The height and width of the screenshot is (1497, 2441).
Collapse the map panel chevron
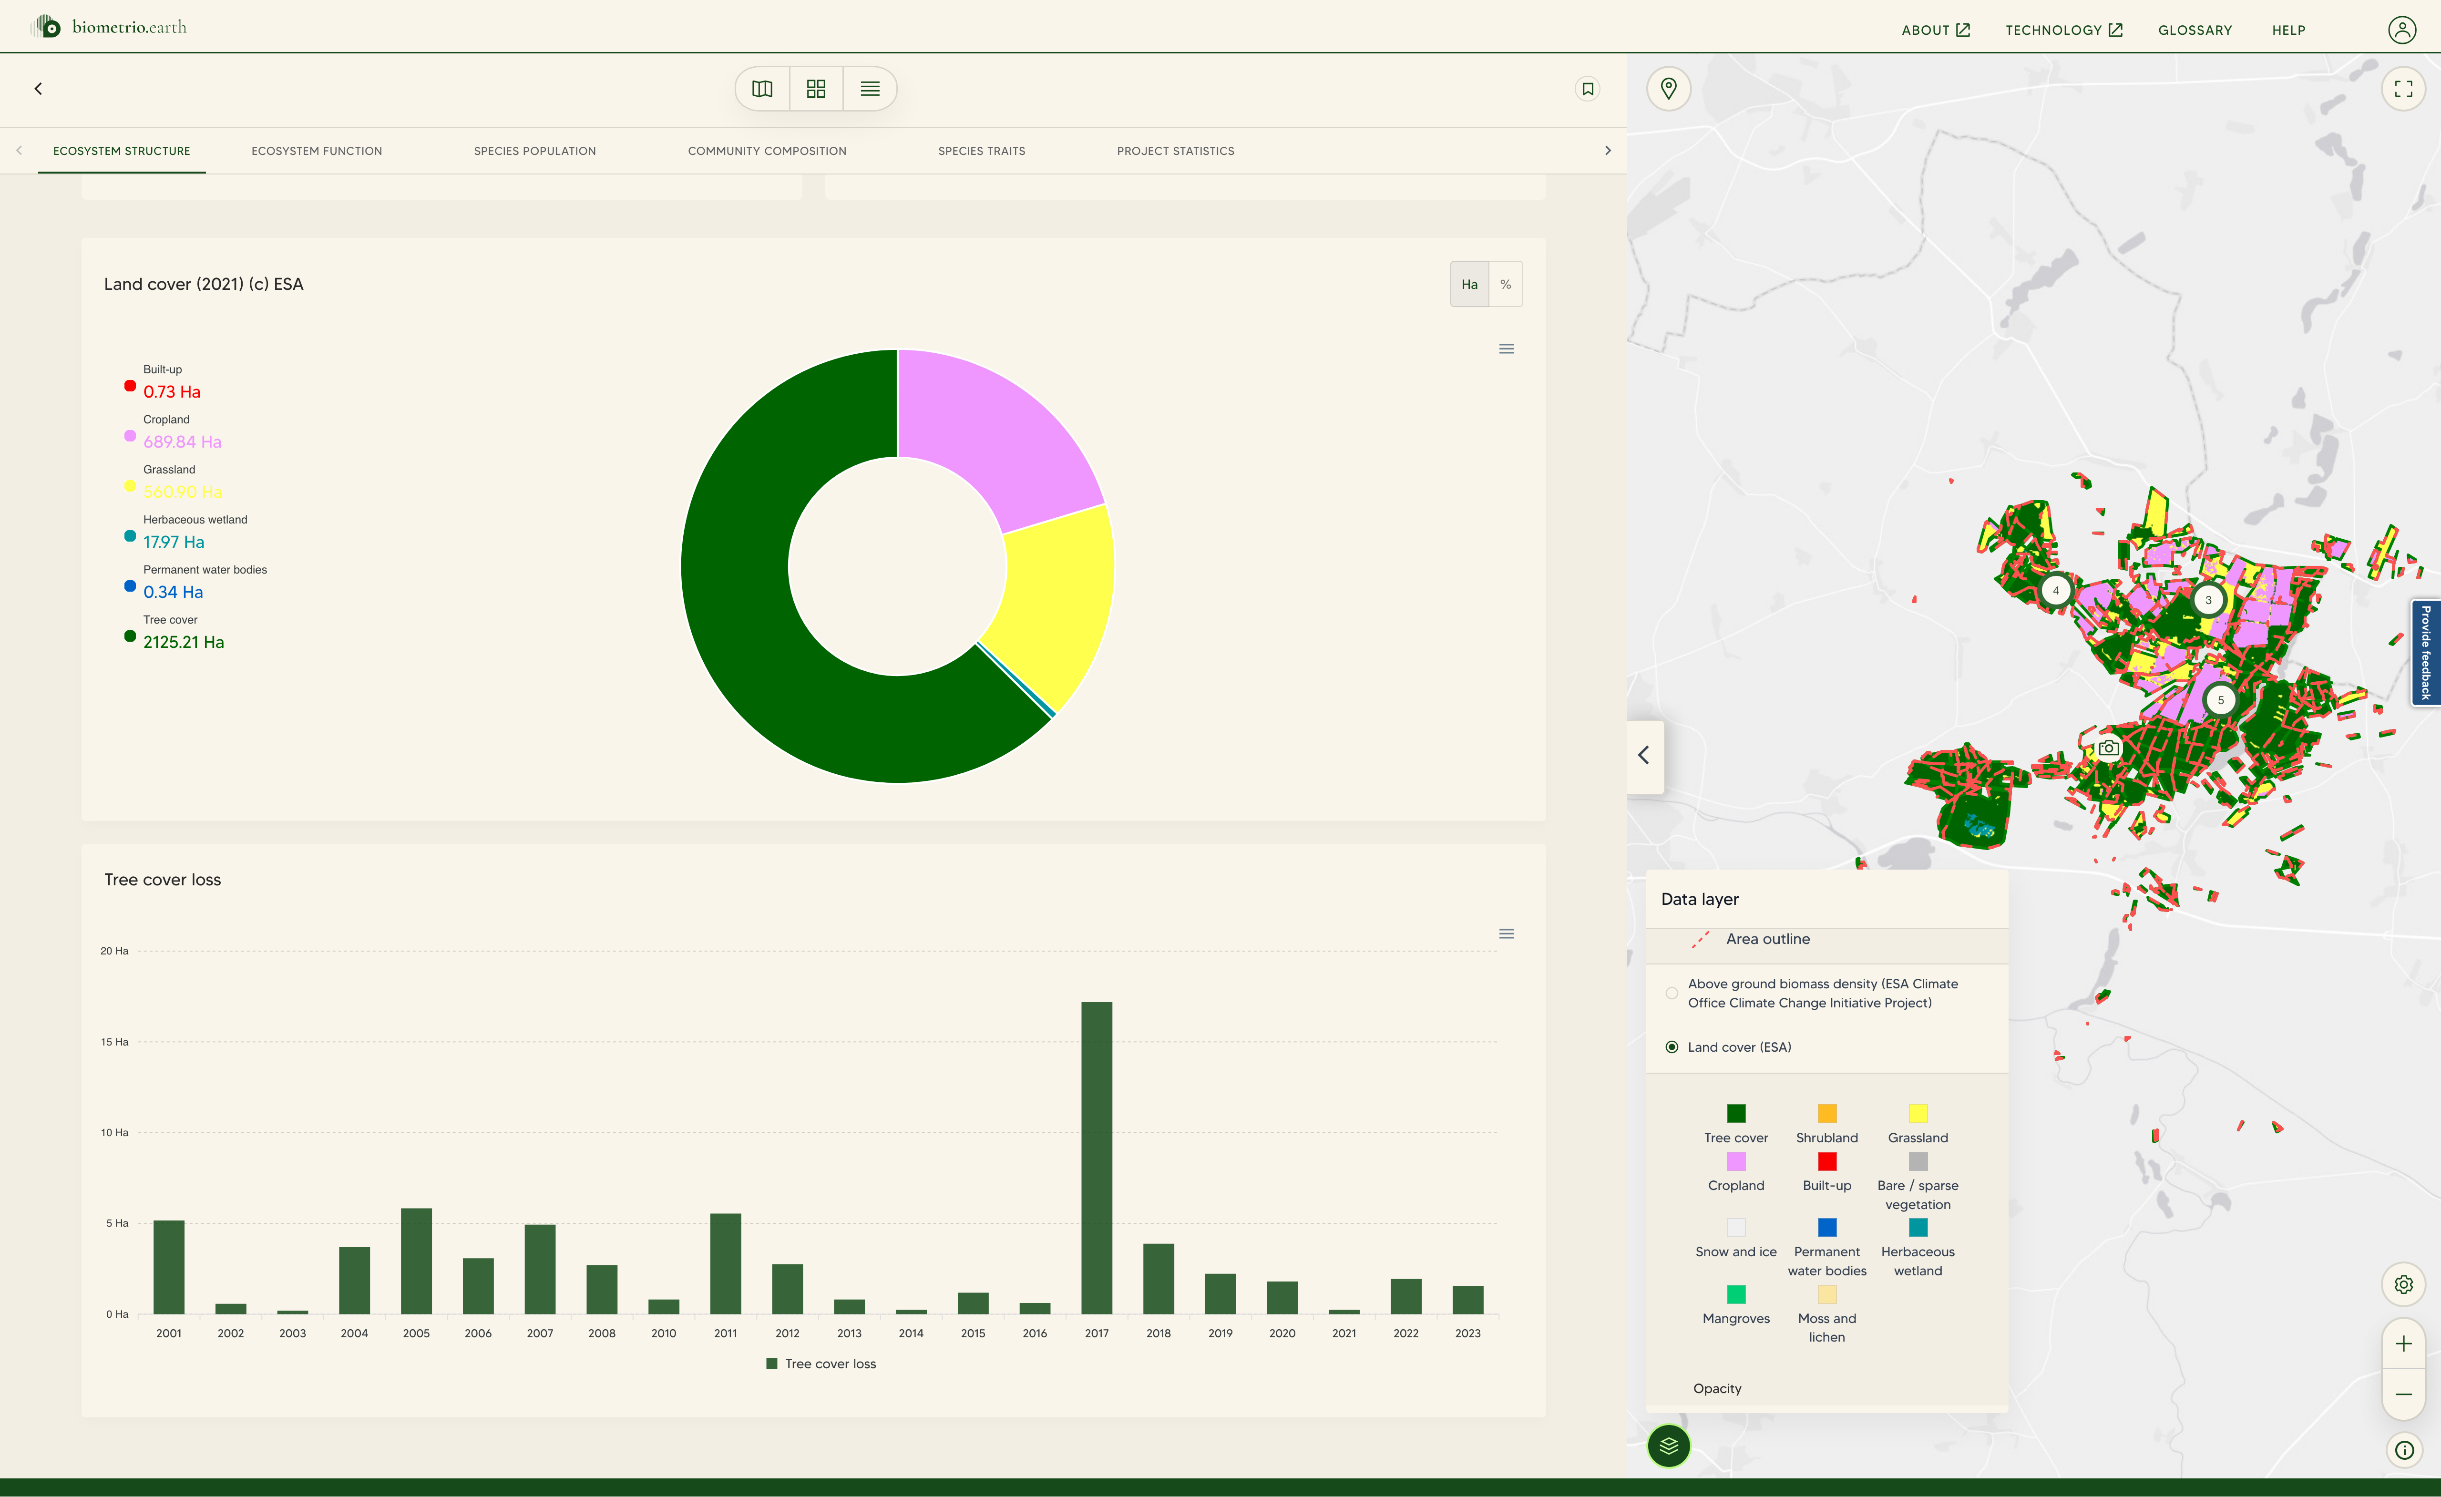pyautogui.click(x=1644, y=756)
